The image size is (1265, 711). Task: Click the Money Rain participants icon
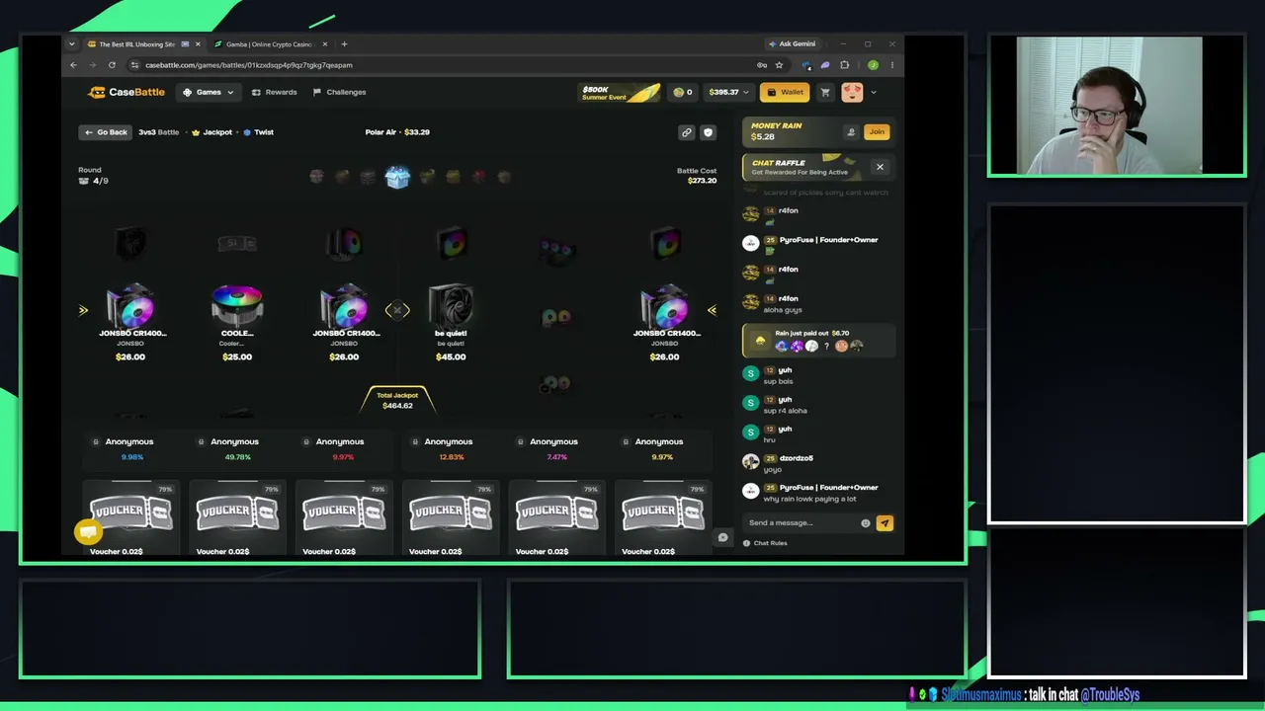tap(851, 131)
